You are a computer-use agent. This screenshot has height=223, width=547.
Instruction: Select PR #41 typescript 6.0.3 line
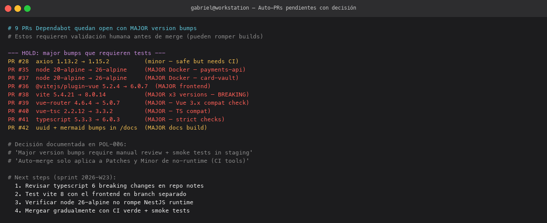click(x=116, y=120)
